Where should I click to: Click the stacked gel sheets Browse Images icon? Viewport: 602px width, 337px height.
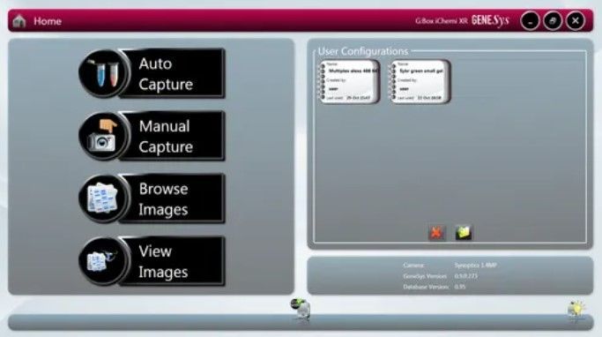point(103,198)
